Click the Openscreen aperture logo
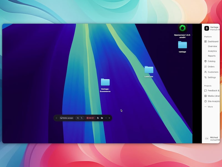The width and height of the screenshot is (222, 167). [x=183, y=28]
